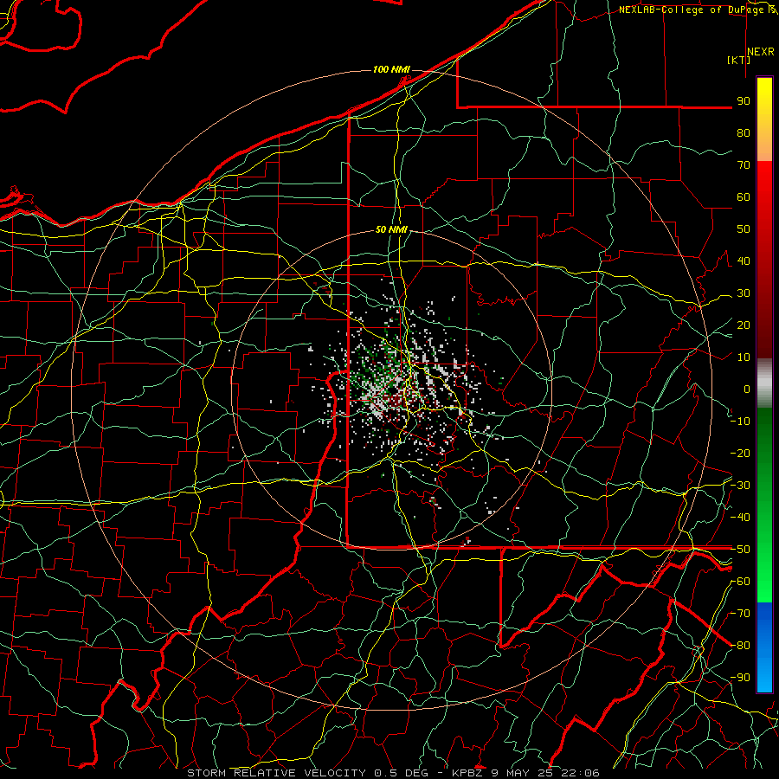Click the -50 value on the velocity scale

click(x=740, y=550)
